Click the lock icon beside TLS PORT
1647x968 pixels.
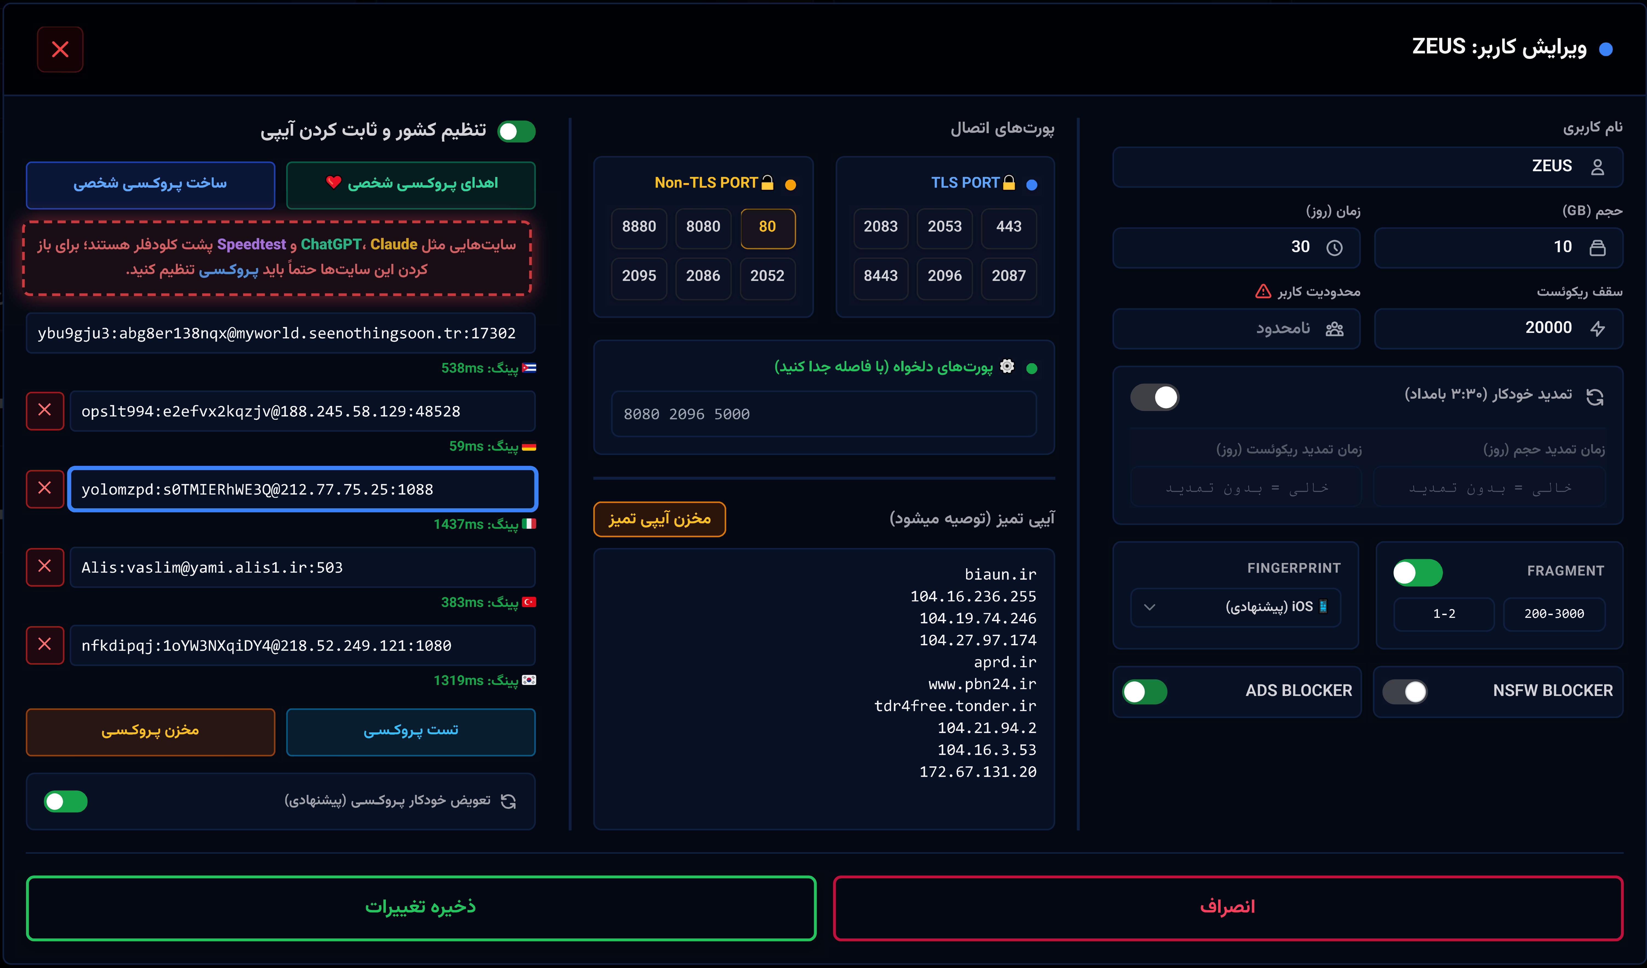[x=1009, y=183]
